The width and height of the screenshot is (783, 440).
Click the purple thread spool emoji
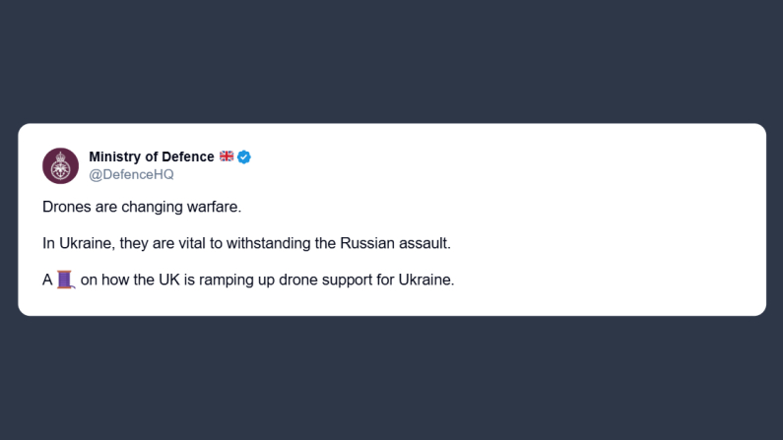tap(66, 280)
